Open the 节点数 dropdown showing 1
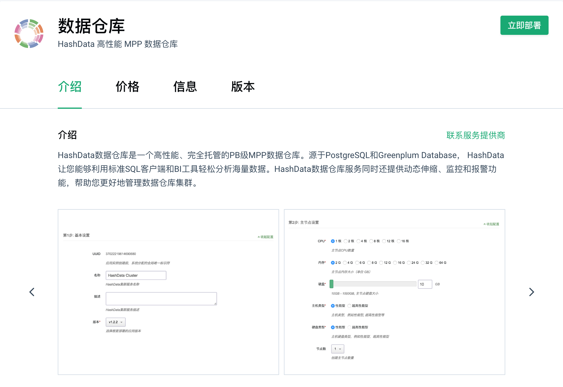Screen dimensions: 563x387 point(338,349)
